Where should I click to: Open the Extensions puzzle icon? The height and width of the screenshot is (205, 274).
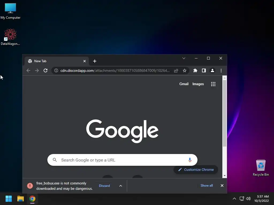point(195,70)
